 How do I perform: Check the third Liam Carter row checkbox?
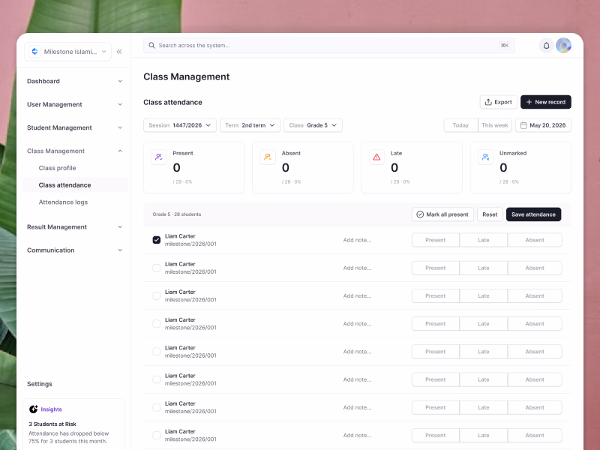tap(157, 295)
